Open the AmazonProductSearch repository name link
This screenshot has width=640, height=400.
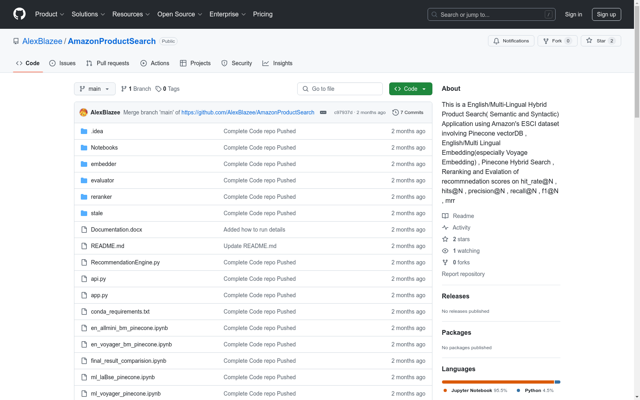pos(112,41)
